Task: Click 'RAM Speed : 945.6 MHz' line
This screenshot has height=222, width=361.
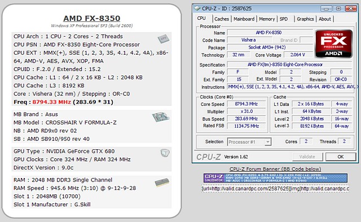Action: [74, 188]
